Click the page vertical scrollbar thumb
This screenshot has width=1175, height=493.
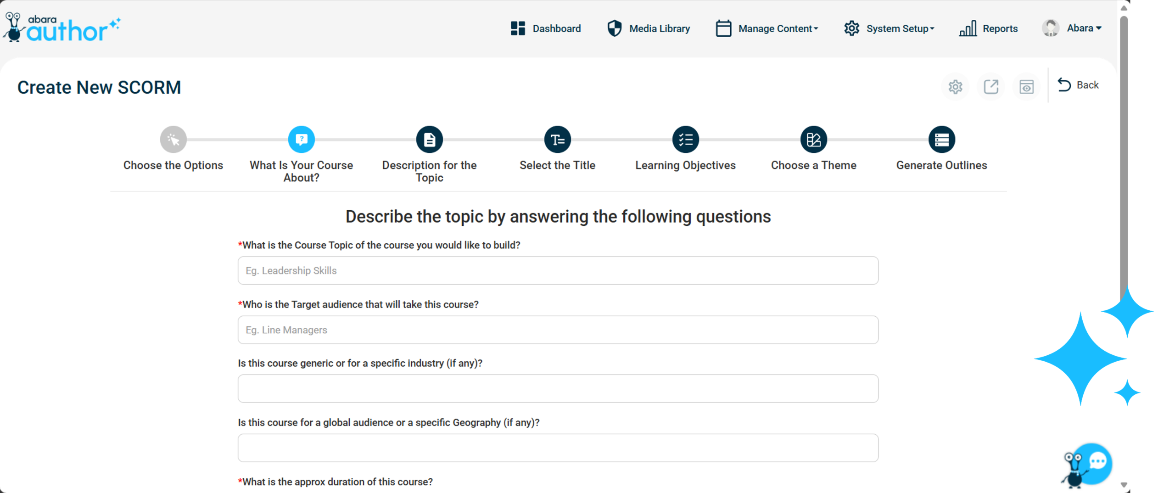(1123, 158)
